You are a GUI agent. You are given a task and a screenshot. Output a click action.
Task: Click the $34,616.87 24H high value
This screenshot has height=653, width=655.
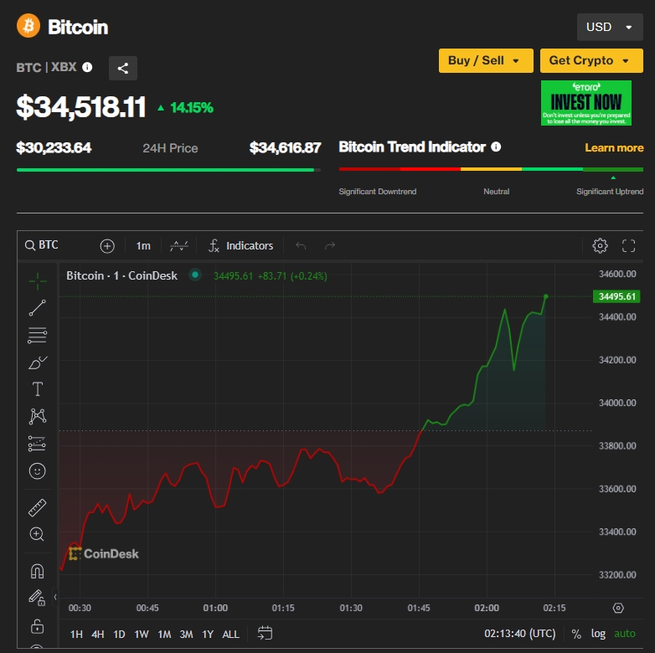286,148
